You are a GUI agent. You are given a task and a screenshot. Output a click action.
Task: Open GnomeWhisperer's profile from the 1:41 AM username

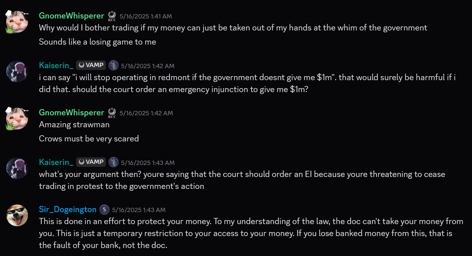pos(71,16)
